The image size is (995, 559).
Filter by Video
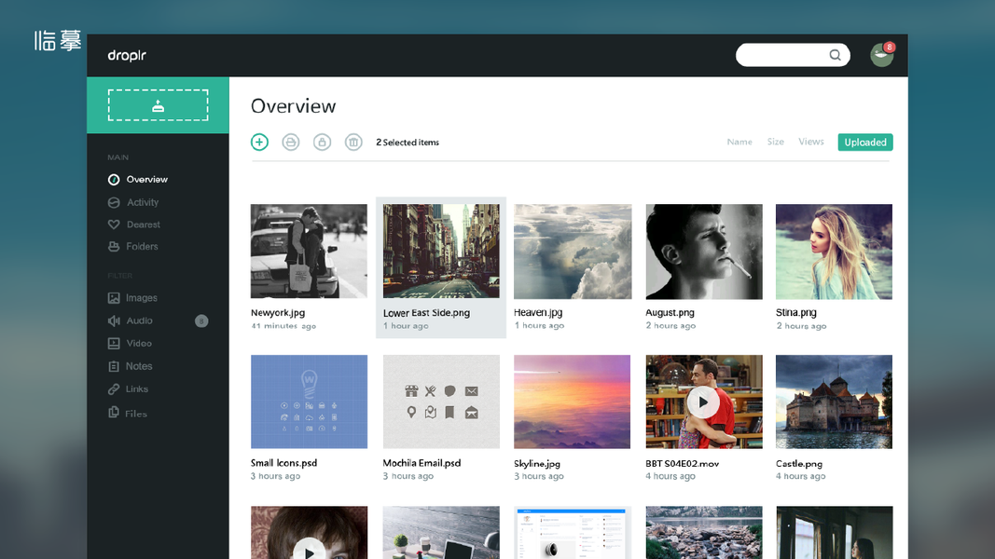tap(139, 344)
